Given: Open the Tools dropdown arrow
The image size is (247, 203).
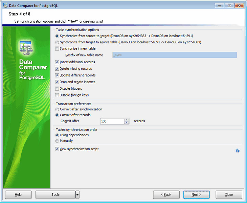Looking at the screenshot, I should (x=77, y=195).
